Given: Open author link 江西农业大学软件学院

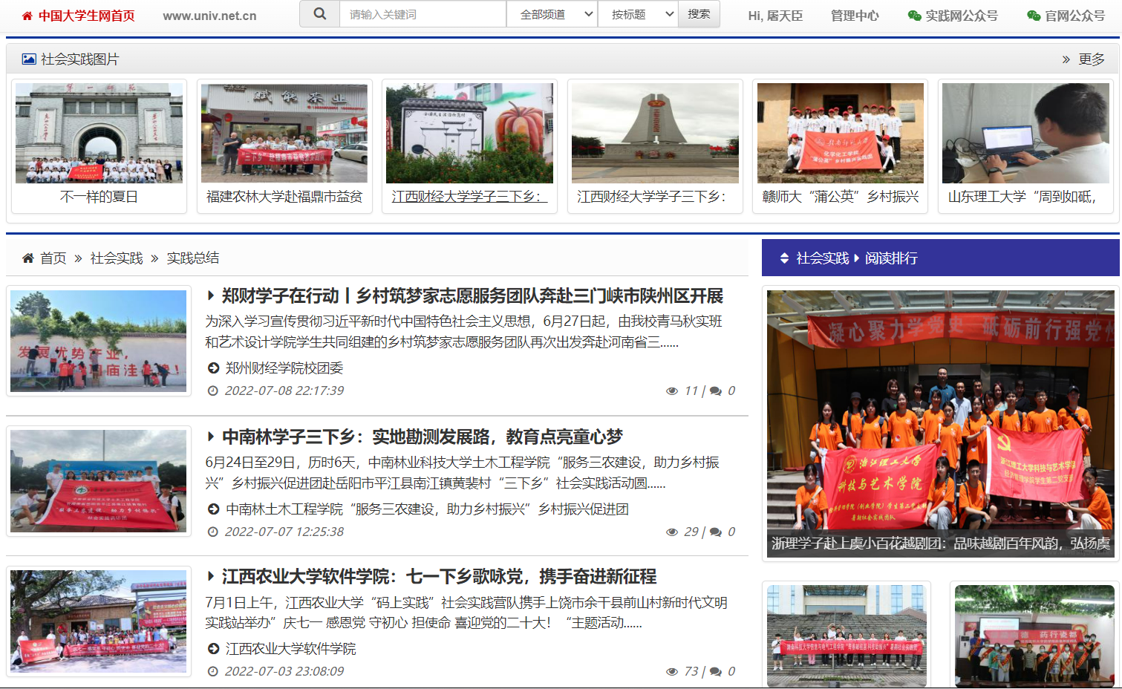Looking at the screenshot, I should pos(290,649).
